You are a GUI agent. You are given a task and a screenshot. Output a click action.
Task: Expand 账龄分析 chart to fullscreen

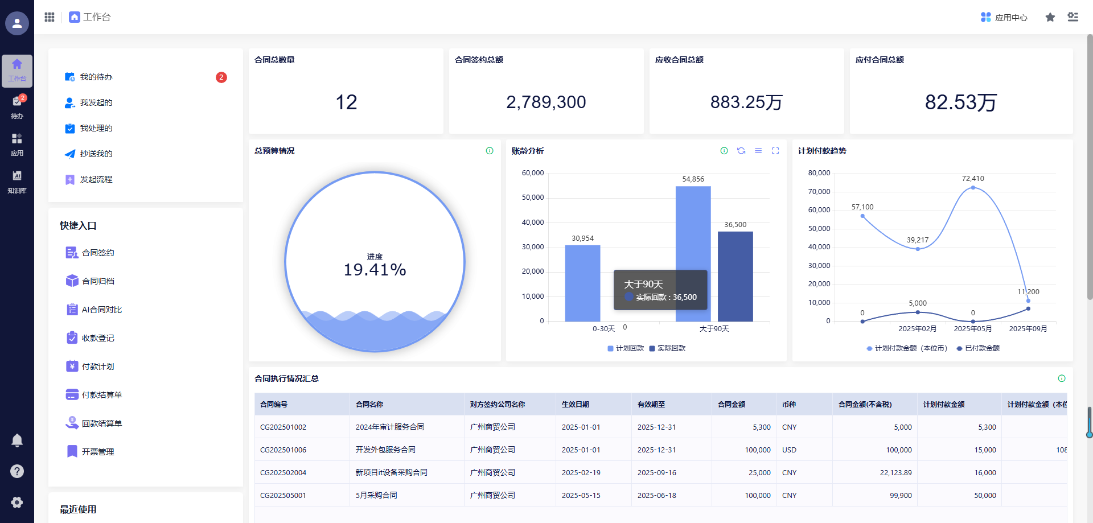tap(775, 151)
